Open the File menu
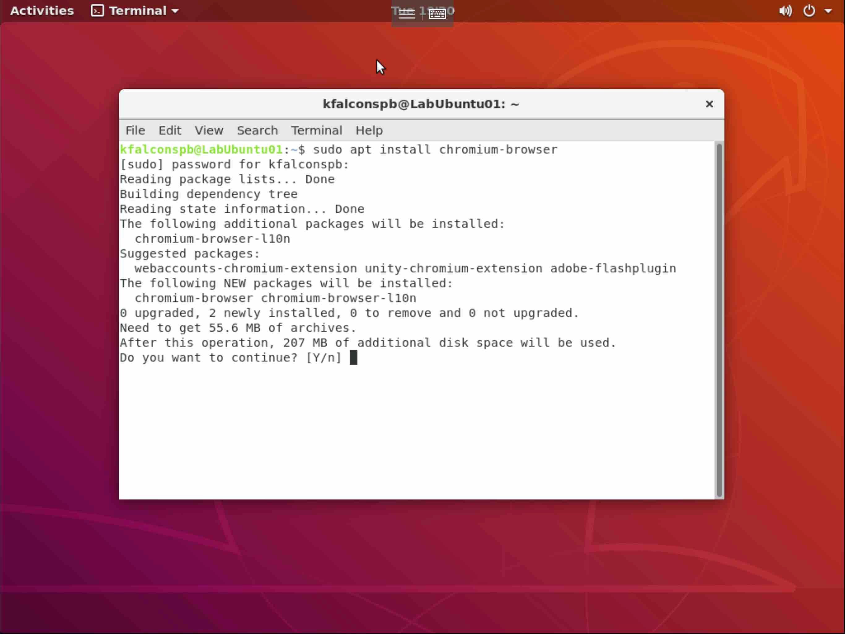This screenshot has height=634, width=845. tap(135, 130)
